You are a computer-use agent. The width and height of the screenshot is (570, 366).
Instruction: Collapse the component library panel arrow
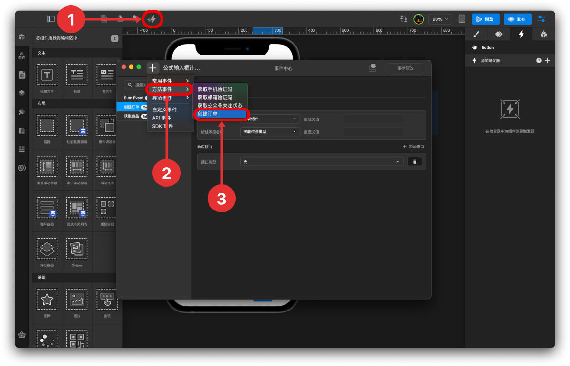[x=114, y=38]
